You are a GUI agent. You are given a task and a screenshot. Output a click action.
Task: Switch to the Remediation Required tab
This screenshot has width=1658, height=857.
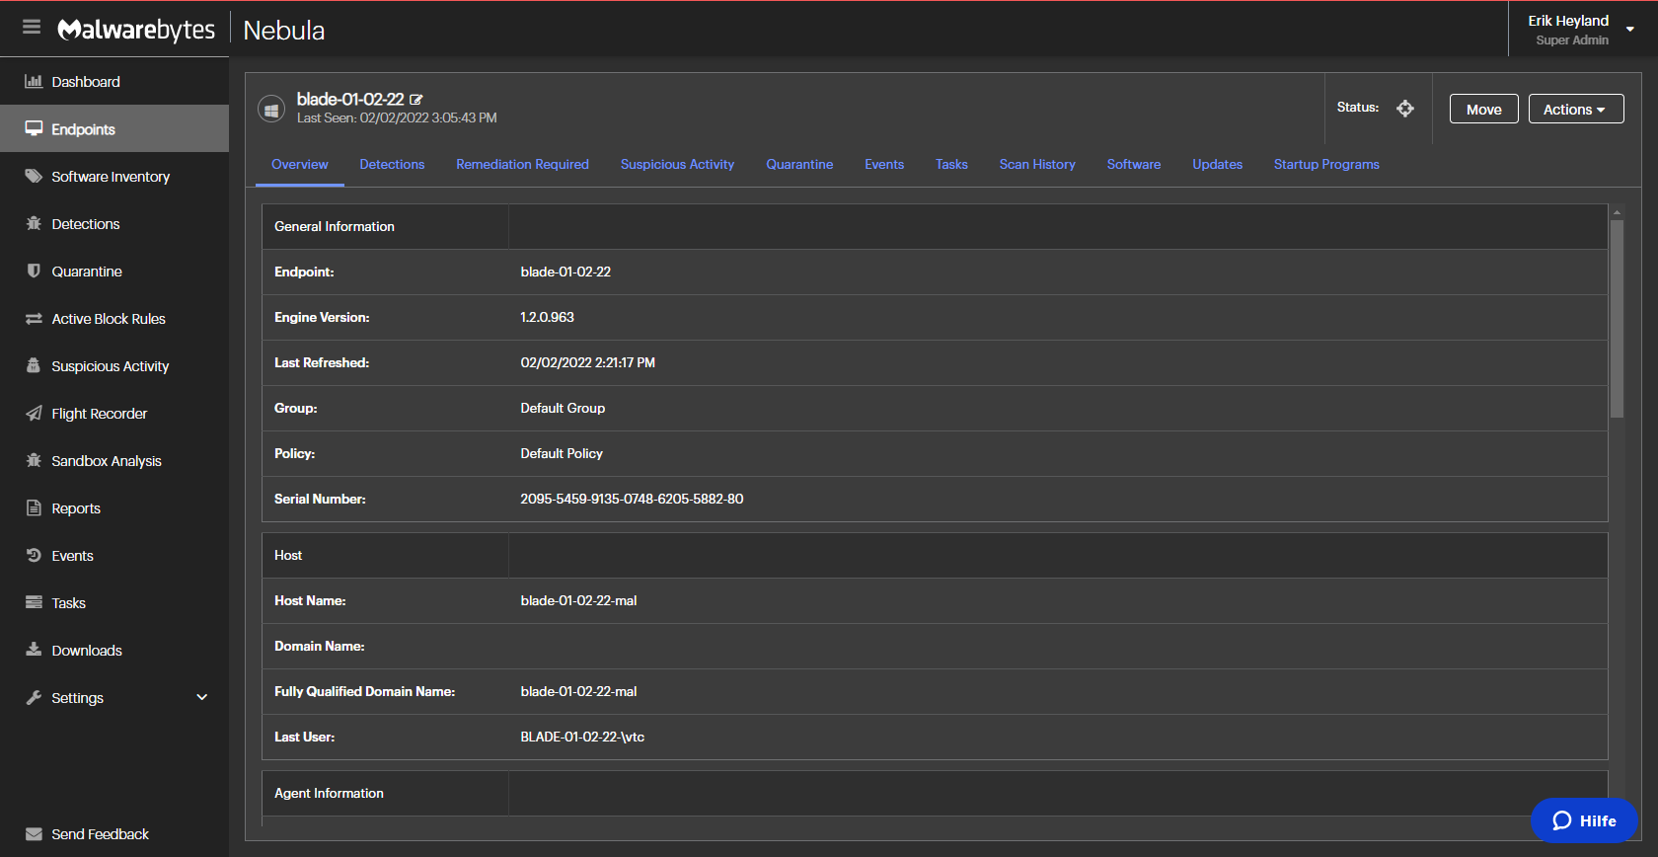point(522,165)
